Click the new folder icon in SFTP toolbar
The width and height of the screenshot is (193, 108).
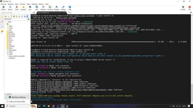pyautogui.click(x=17, y=16)
